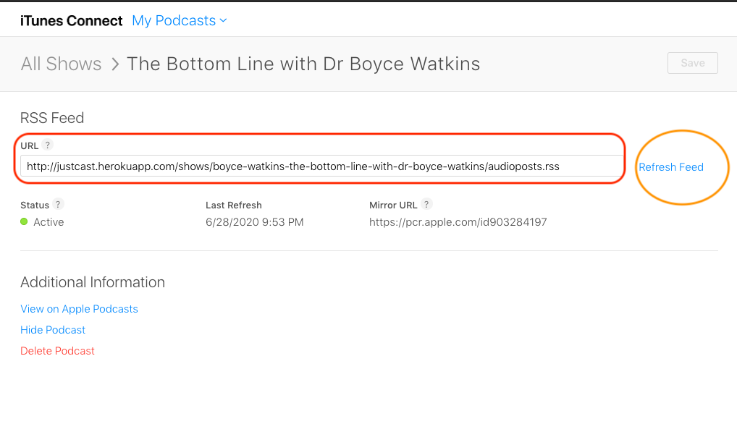737x445 pixels.
Task: Open the My Podcasts dropdown menu
Action: [179, 21]
